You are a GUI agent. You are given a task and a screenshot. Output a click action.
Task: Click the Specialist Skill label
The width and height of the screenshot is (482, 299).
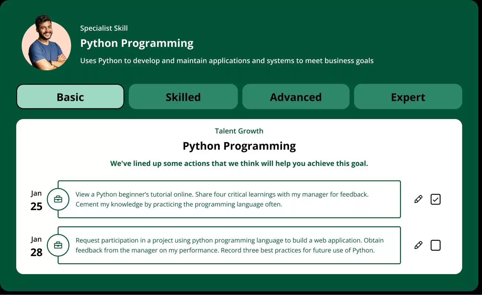click(x=104, y=28)
